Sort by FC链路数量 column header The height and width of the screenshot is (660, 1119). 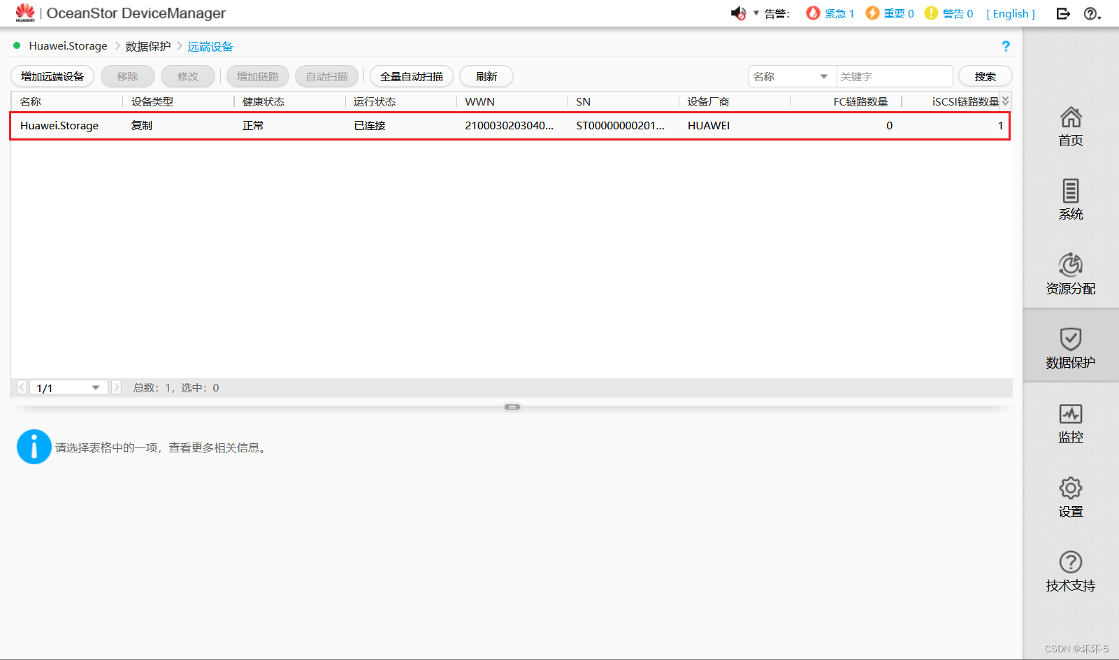[860, 101]
